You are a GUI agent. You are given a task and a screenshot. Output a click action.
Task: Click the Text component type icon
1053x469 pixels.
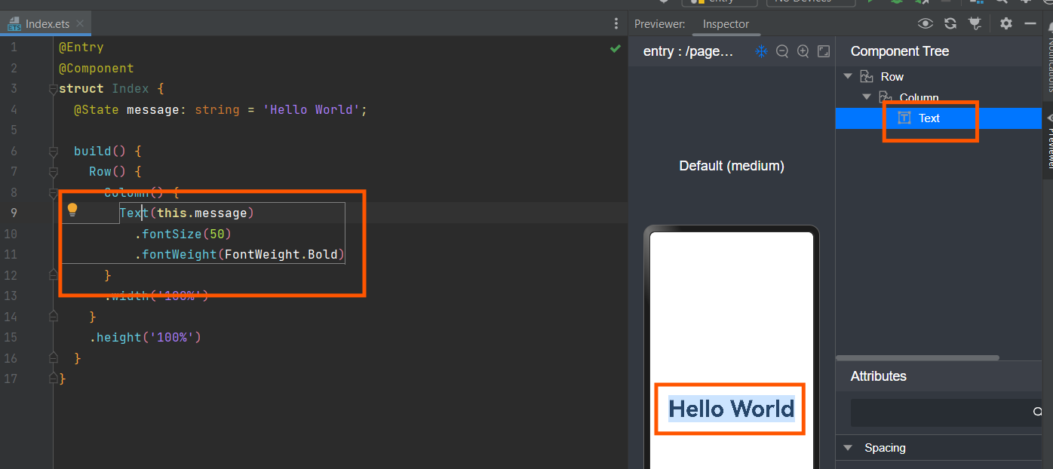click(x=904, y=118)
